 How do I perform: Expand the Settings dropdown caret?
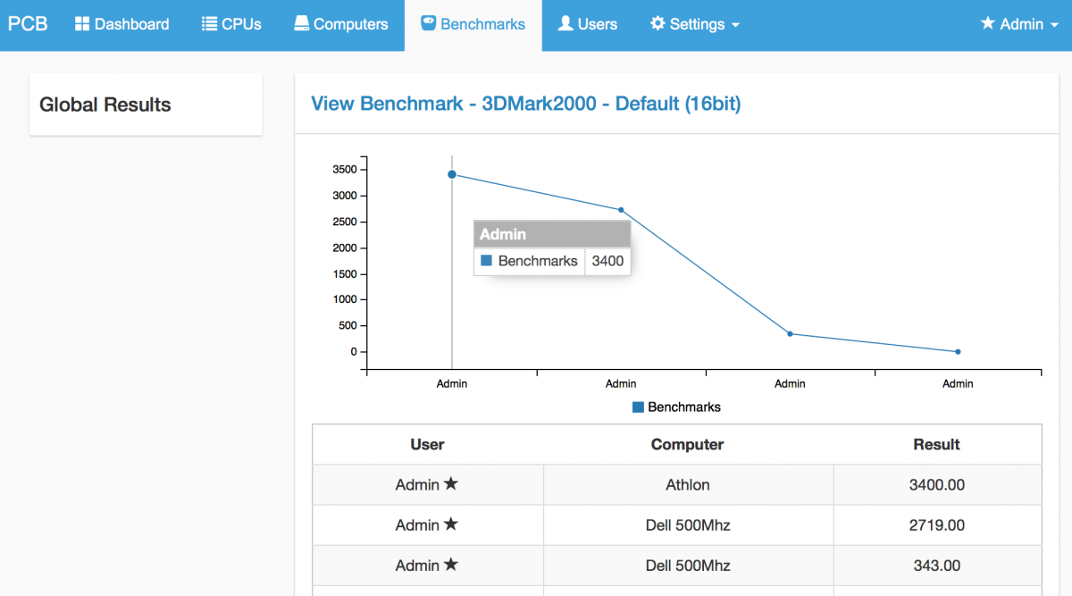coord(735,25)
